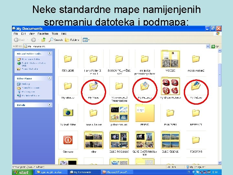Open the File menu
The height and width of the screenshot is (175, 233).
(16, 34)
